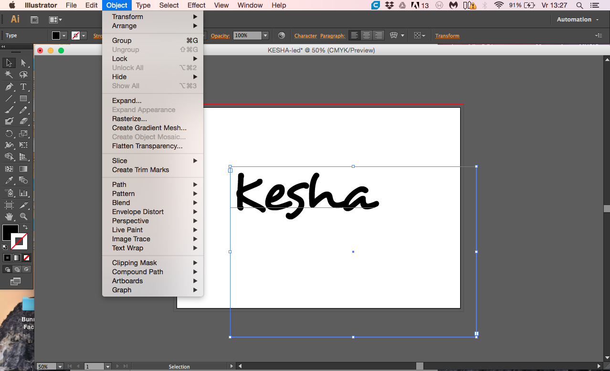
Task: Open the Character panel link
Action: pyautogui.click(x=305, y=36)
